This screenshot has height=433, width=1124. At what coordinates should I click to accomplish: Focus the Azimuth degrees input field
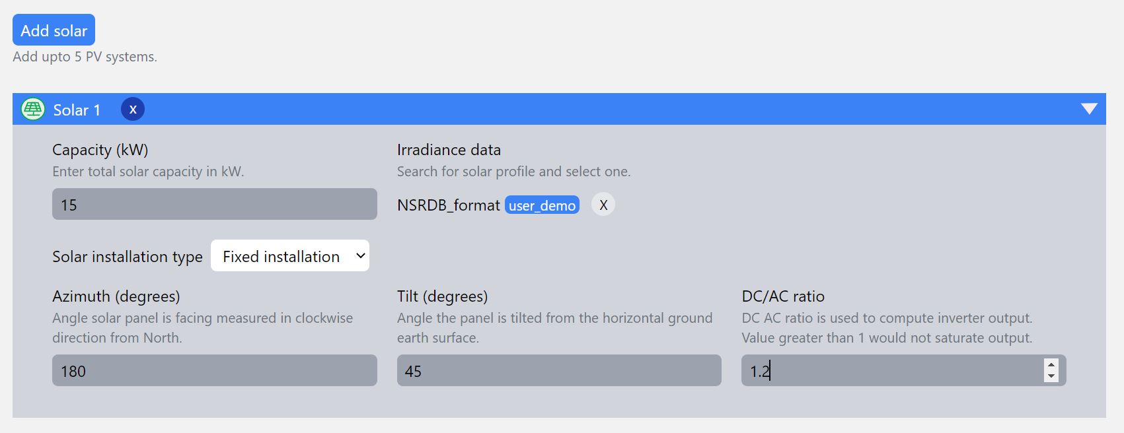[x=214, y=371]
